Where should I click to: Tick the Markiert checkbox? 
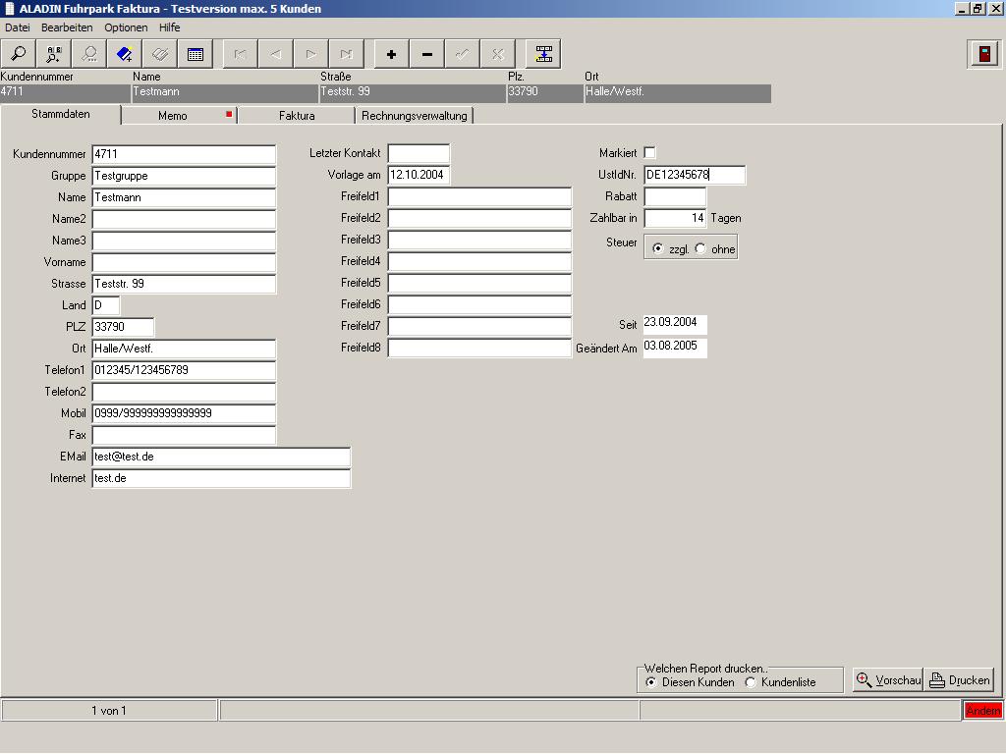click(x=649, y=153)
